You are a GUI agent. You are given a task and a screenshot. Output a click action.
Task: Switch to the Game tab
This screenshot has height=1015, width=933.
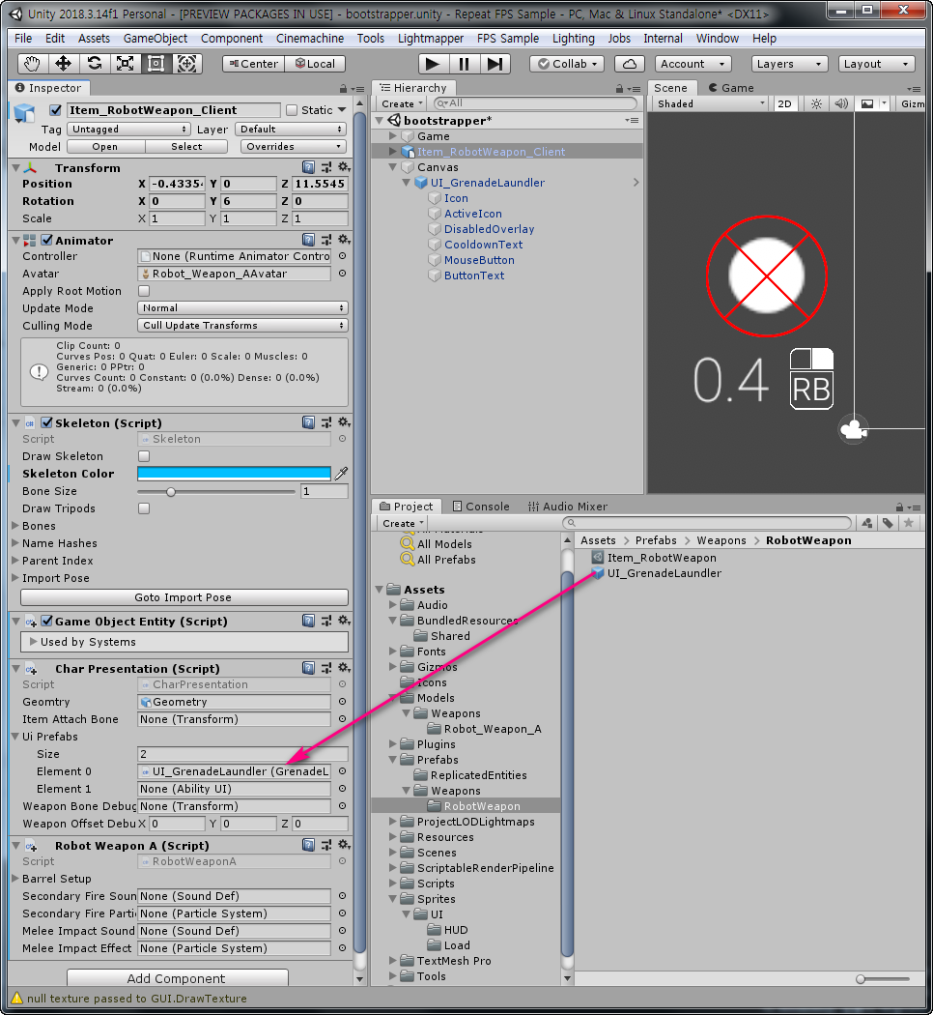(731, 88)
